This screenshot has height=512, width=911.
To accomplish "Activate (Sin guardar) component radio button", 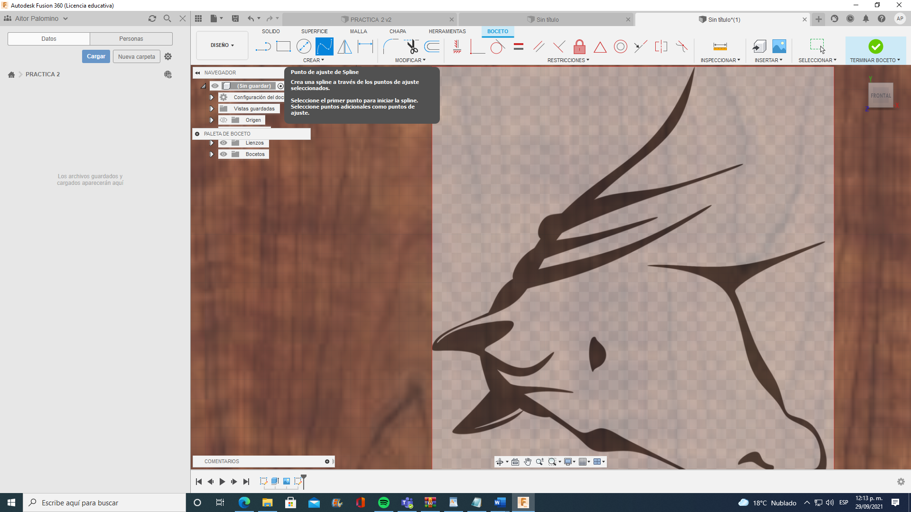I will click(x=281, y=86).
